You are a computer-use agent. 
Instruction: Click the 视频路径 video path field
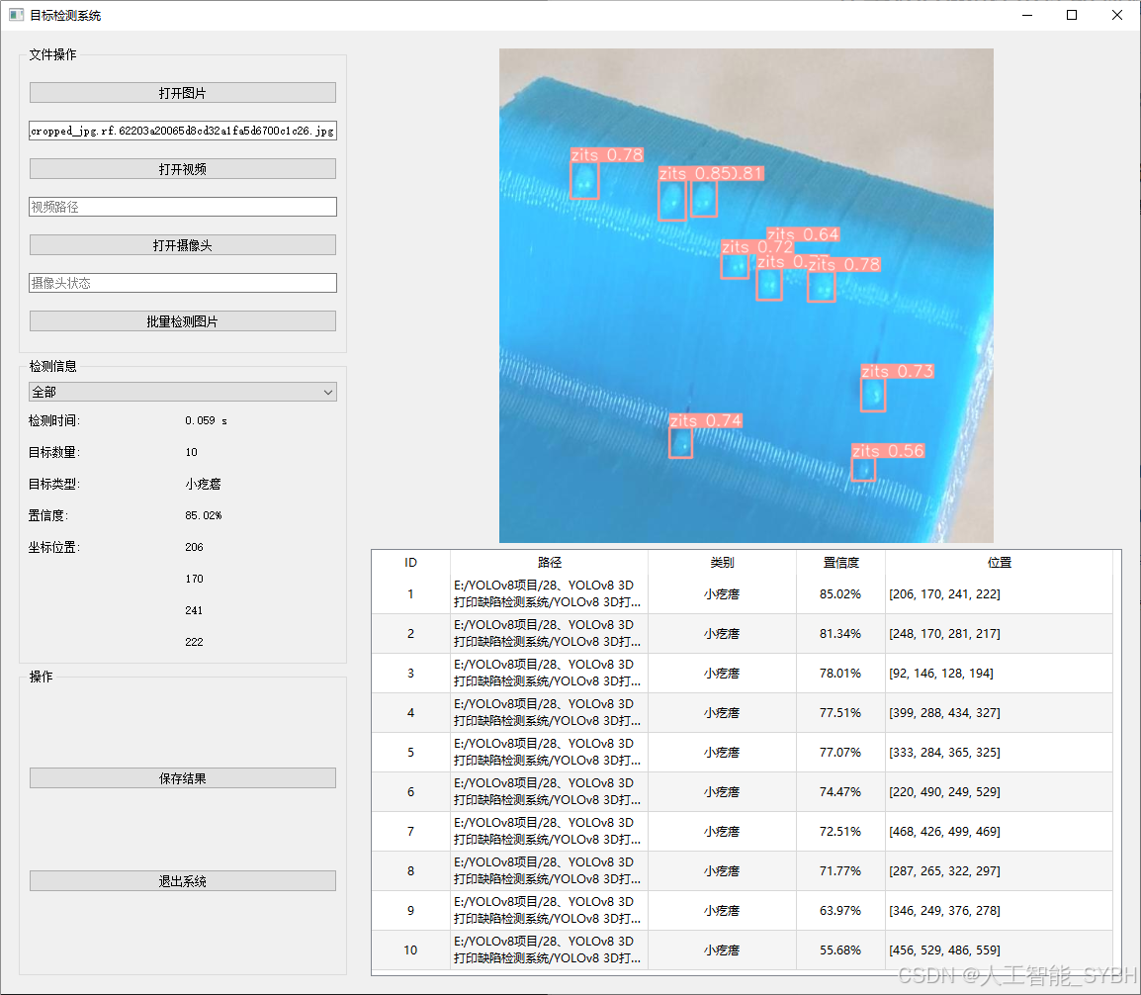[x=182, y=207]
